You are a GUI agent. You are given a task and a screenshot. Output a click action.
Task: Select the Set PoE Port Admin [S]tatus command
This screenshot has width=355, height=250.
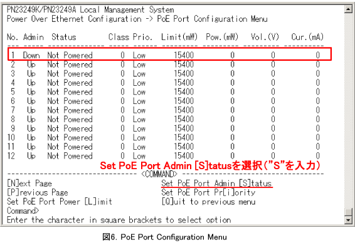pyautogui.click(x=216, y=183)
